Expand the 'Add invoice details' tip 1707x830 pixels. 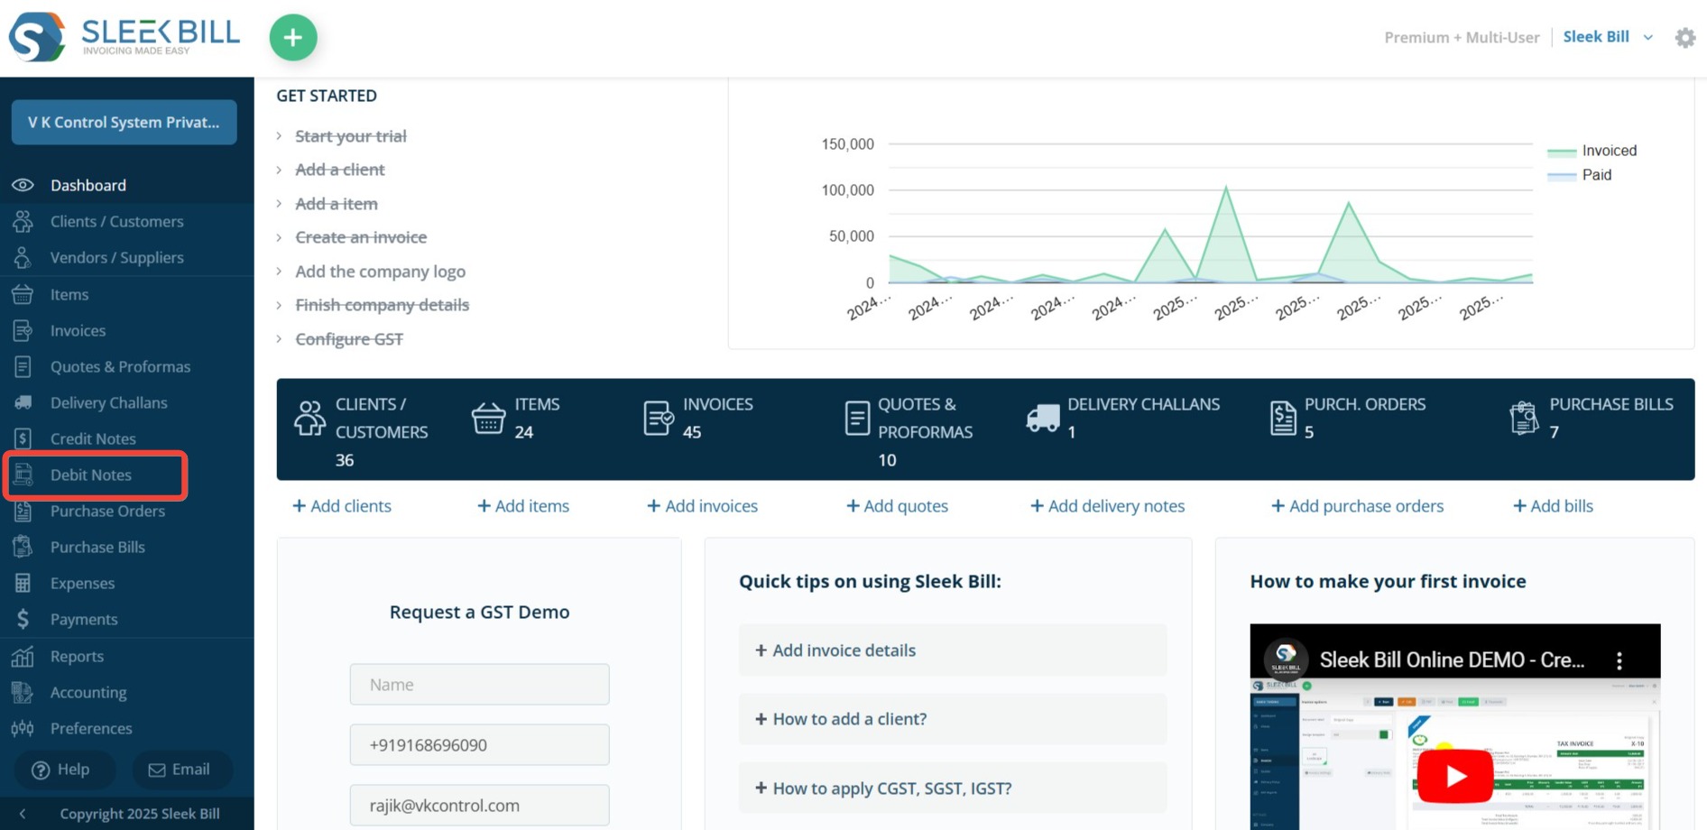pyautogui.click(x=952, y=650)
